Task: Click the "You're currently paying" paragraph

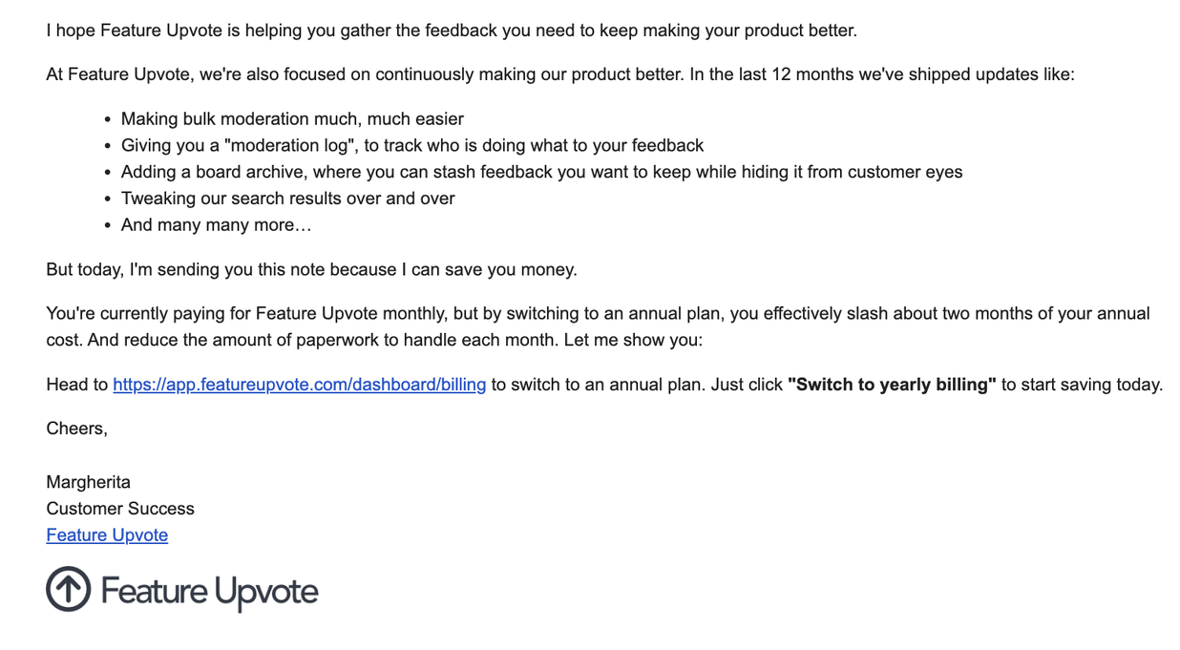Action: pyautogui.click(x=598, y=314)
